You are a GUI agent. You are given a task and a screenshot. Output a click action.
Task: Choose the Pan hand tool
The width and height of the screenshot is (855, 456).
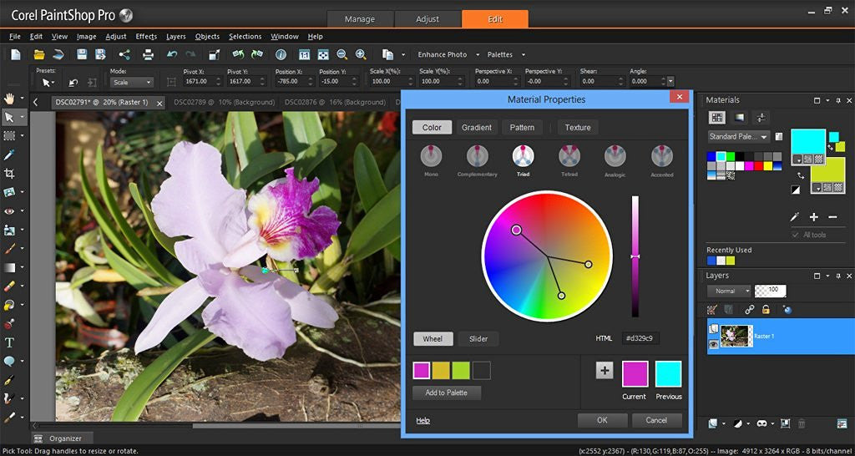(x=10, y=98)
